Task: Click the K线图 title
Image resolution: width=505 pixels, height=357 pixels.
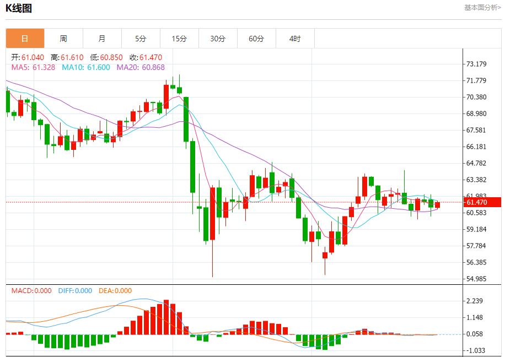Action: coord(19,8)
